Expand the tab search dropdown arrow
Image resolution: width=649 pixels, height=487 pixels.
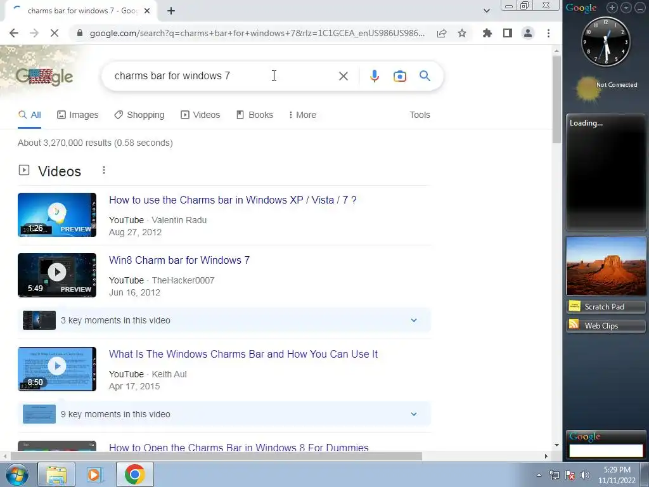(487, 11)
